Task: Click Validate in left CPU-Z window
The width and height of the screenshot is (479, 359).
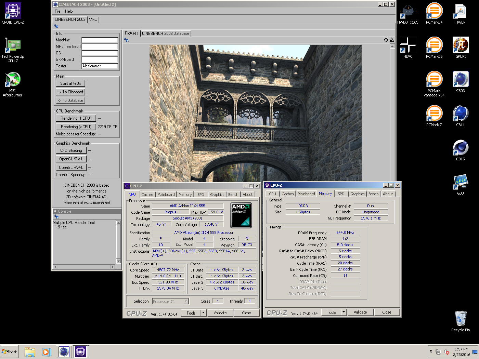Action: 220,313
